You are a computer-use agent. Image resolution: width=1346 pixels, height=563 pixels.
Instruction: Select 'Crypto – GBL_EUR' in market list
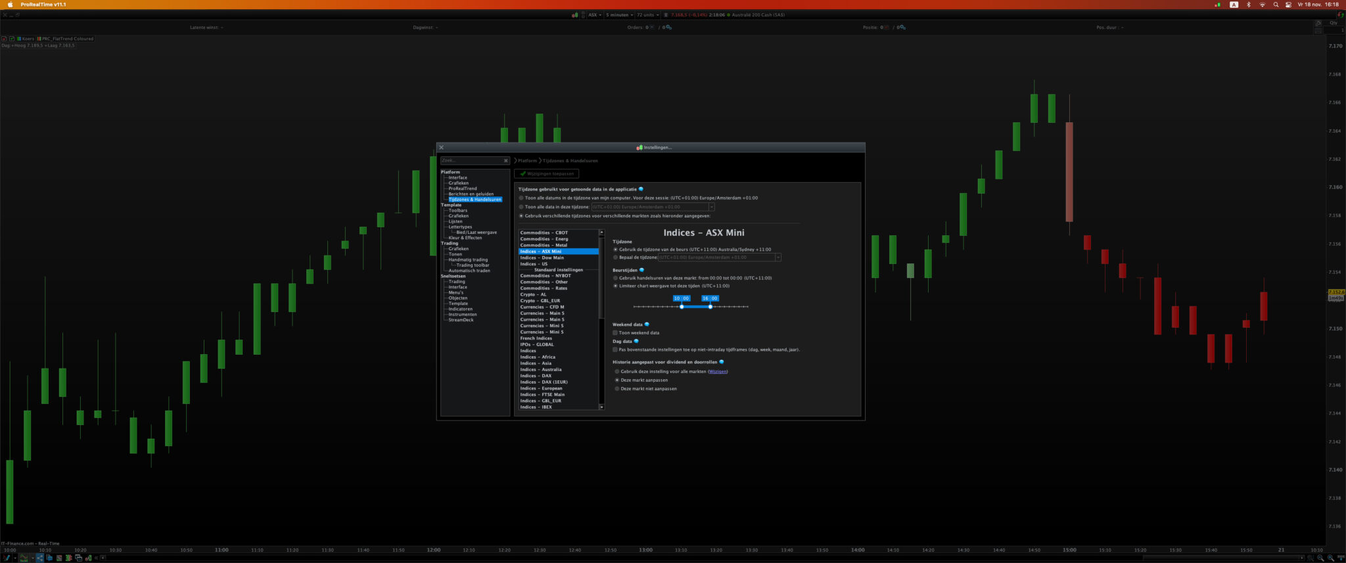559,301
